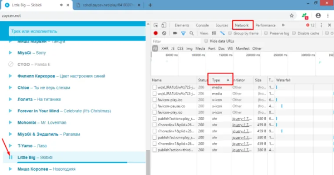Open jquery initiator link of publish?action=third row
Image resolution: width=334 pixels, height=175 pixels.
coord(242,150)
